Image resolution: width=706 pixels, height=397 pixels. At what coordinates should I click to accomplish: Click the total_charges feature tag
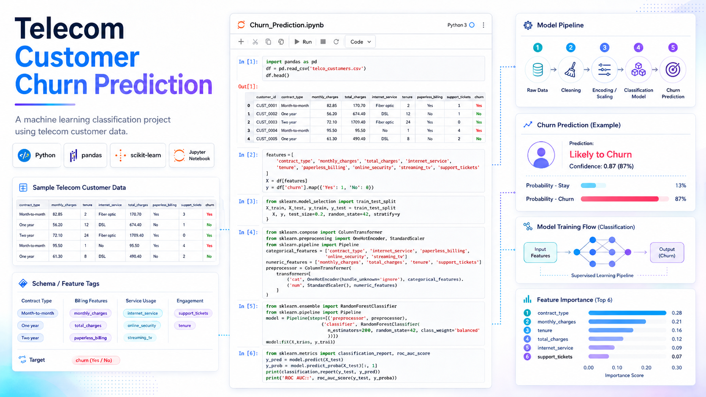pos(88,325)
